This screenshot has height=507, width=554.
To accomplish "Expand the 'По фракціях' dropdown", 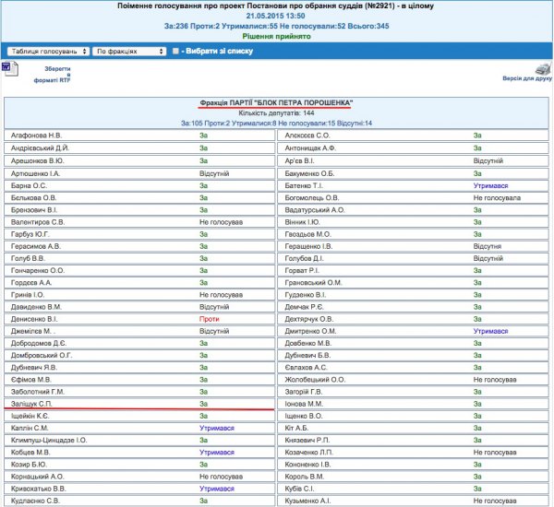I will tap(129, 51).
